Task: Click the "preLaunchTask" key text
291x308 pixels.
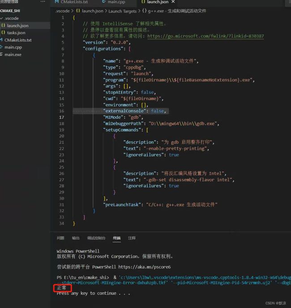Action: (x=123, y=205)
